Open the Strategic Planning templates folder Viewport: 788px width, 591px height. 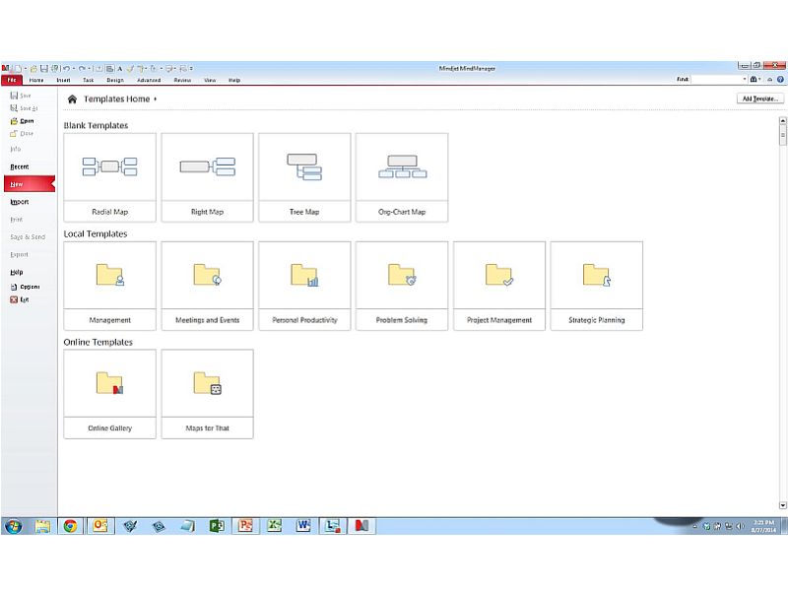pyautogui.click(x=597, y=286)
